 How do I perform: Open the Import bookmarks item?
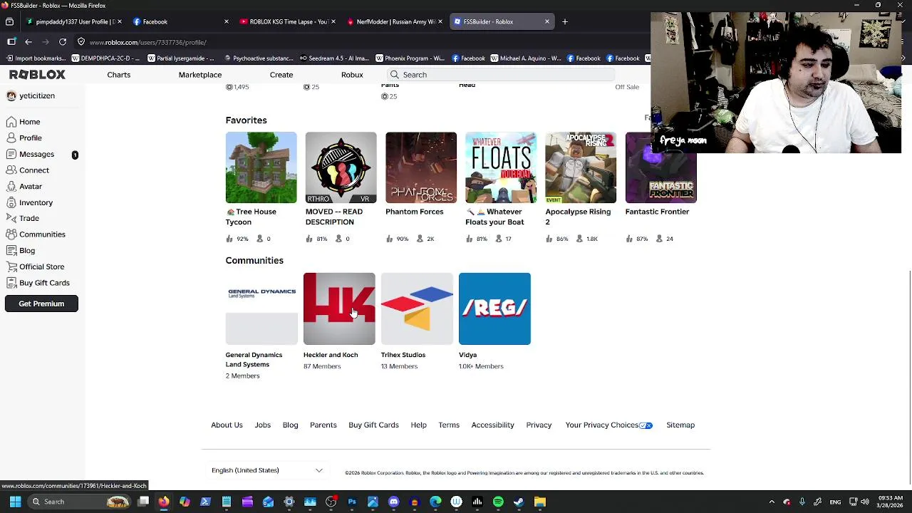click(x=35, y=58)
